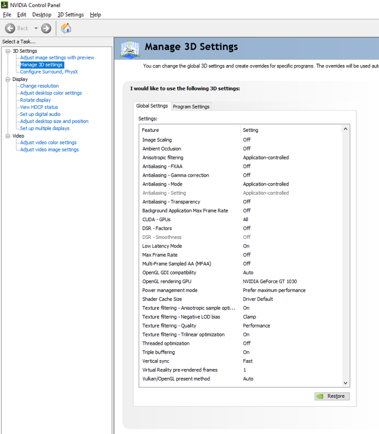The height and width of the screenshot is (434, 379).
Task: Open Set up digital audio
Action: click(40, 114)
